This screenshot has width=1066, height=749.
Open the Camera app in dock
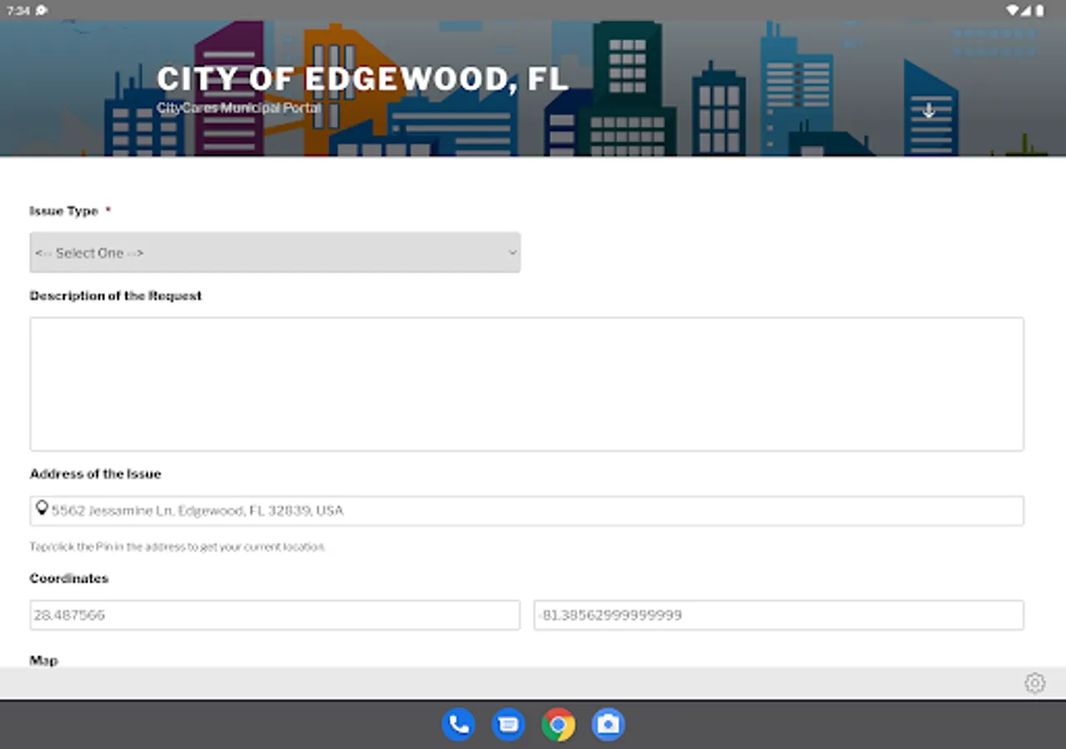tap(608, 724)
